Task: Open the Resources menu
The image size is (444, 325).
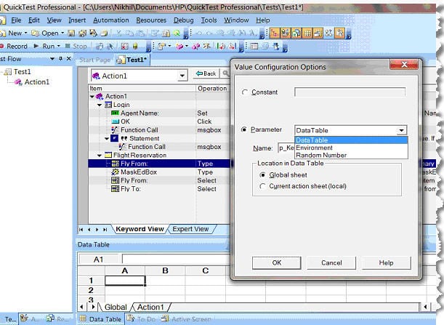Action: (x=151, y=20)
